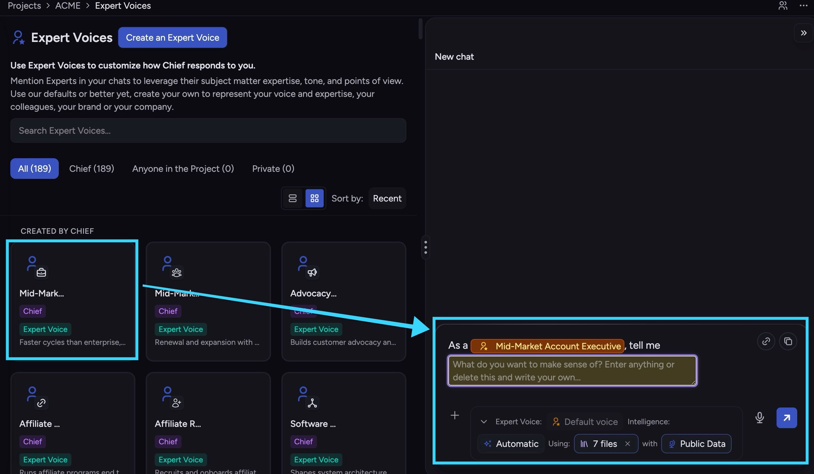Open the Default voice selector
814x474 pixels.
point(585,422)
